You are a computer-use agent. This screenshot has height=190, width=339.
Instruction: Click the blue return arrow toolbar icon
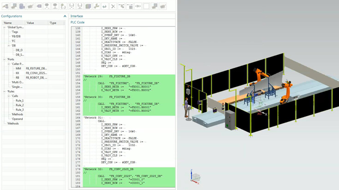click(x=105, y=6)
